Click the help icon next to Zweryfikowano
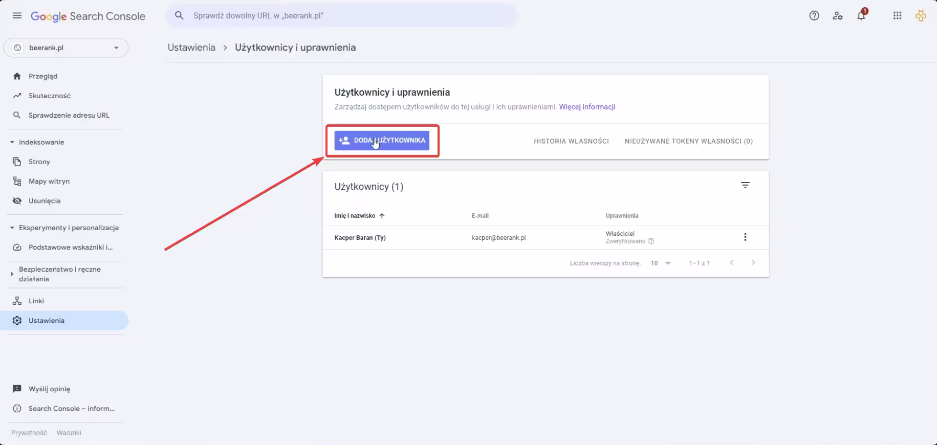The height and width of the screenshot is (445, 937). 651,241
